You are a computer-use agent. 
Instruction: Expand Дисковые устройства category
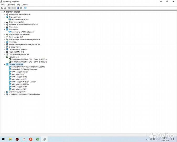(4, 22)
